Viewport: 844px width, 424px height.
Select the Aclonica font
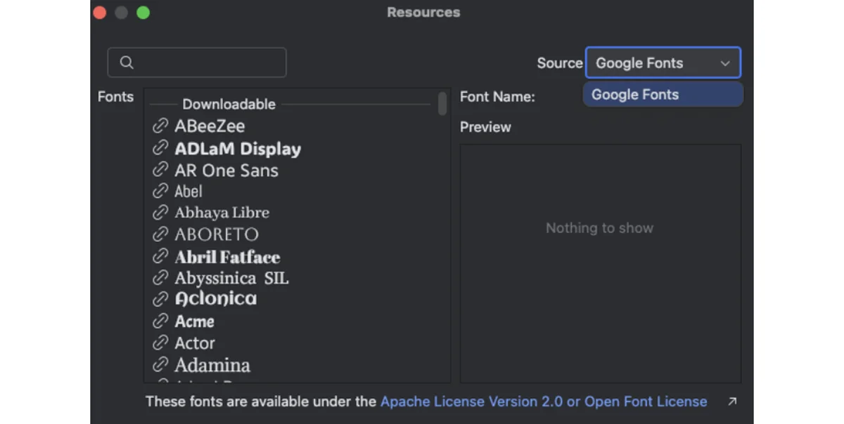pyautogui.click(x=215, y=299)
